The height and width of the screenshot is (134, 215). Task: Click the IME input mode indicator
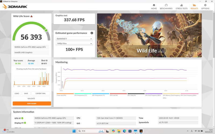point(192,131)
